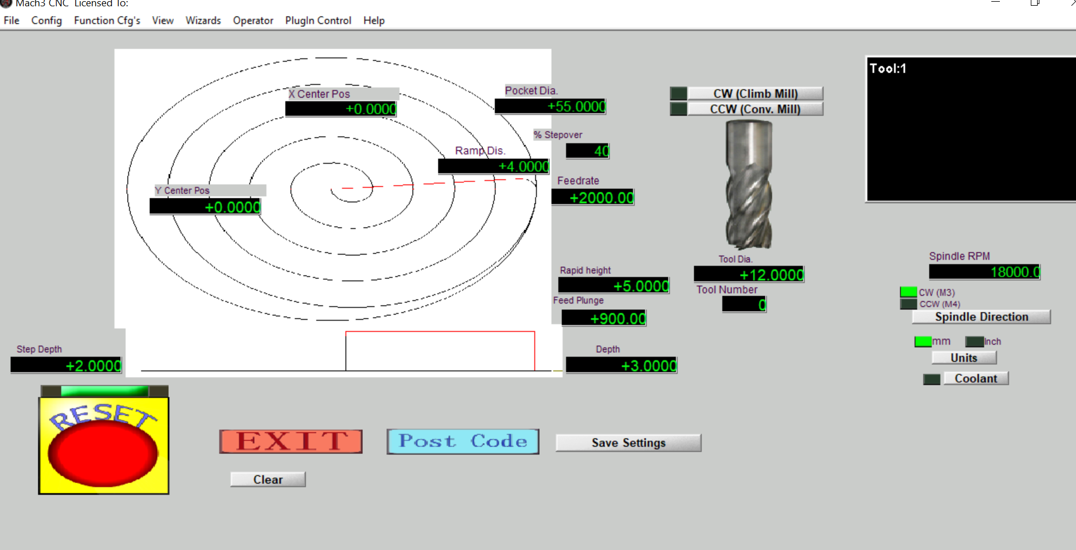Toggle the CW (Climb Mill) indicator LED
Screen dimensions: 1076x550
coord(678,93)
